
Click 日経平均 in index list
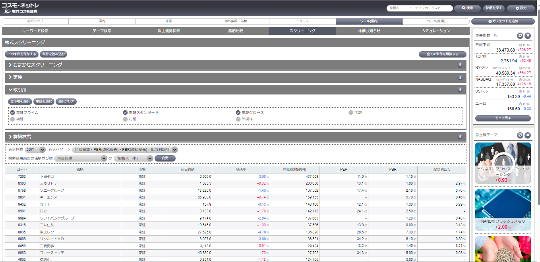(x=483, y=45)
